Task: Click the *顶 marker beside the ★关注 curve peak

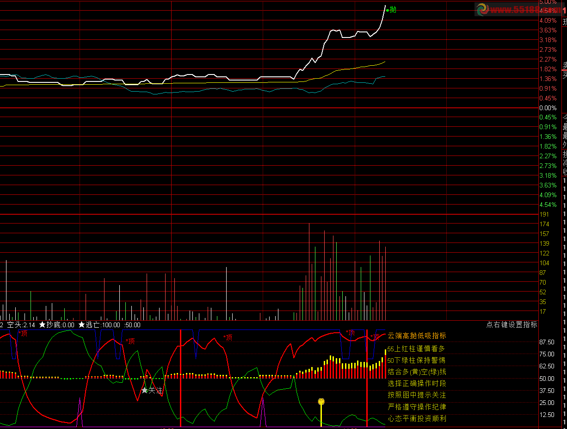Action: pyautogui.click(x=130, y=341)
